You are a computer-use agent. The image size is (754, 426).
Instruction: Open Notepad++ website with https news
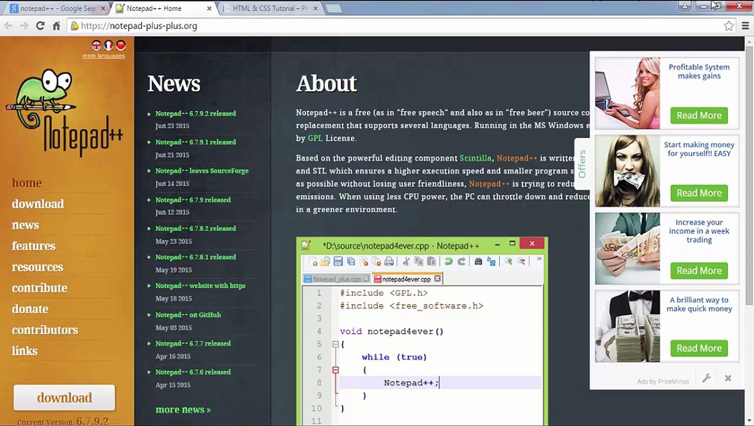200,286
